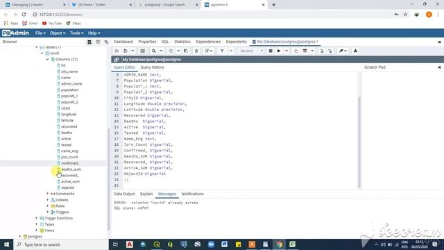Screen dimensions: 444x250
Task: Click the Copy toolbar icon
Action: pos(171,51)
